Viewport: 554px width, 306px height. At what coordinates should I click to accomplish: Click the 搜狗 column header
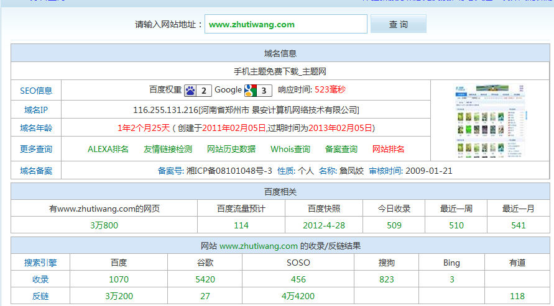[387, 263]
